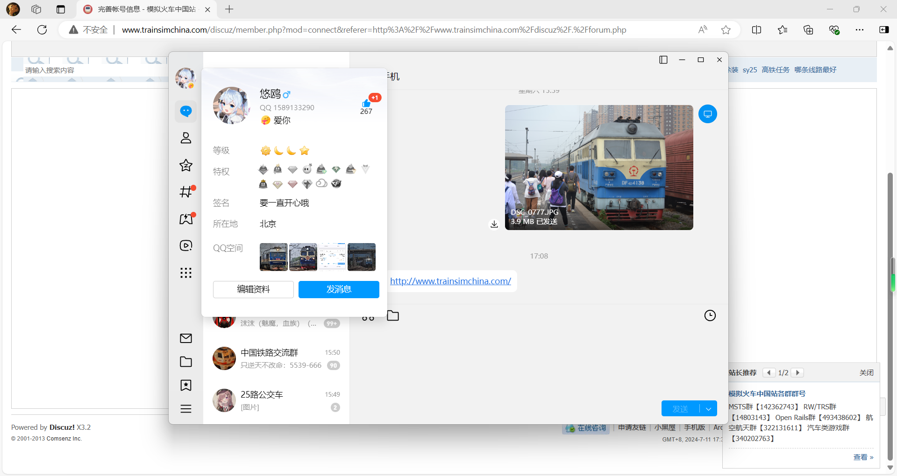Click the 发消息 button
The width and height of the screenshot is (897, 476).
click(x=339, y=289)
